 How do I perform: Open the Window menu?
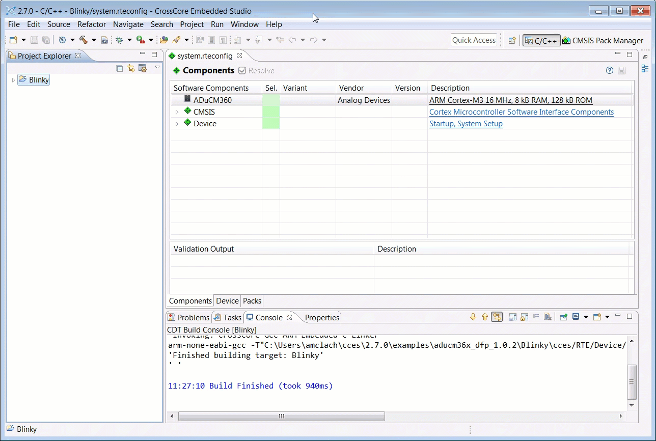[244, 24]
